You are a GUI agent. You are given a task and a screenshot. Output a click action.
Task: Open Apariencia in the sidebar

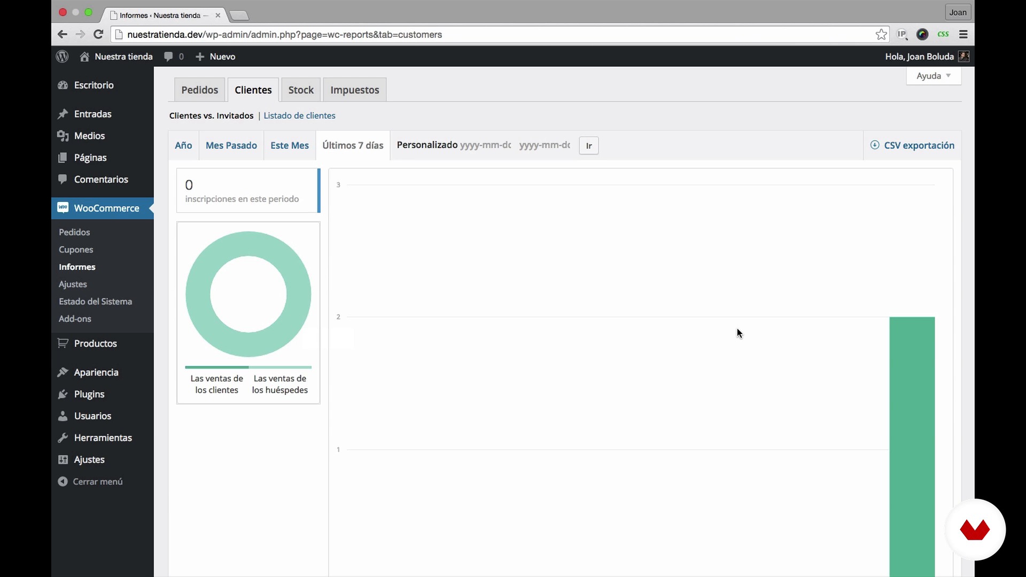102,372
